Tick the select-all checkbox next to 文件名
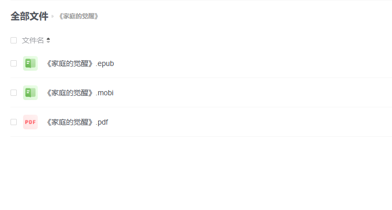 click(x=14, y=40)
